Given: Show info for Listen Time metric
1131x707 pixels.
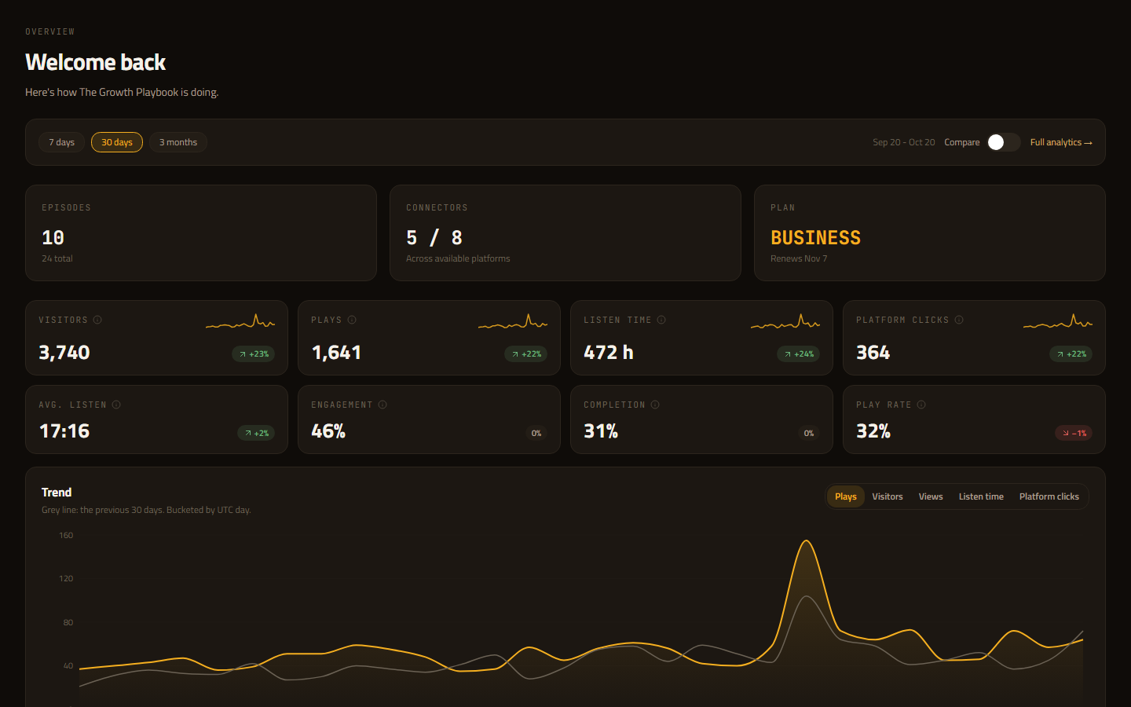Looking at the screenshot, I should coord(661,320).
